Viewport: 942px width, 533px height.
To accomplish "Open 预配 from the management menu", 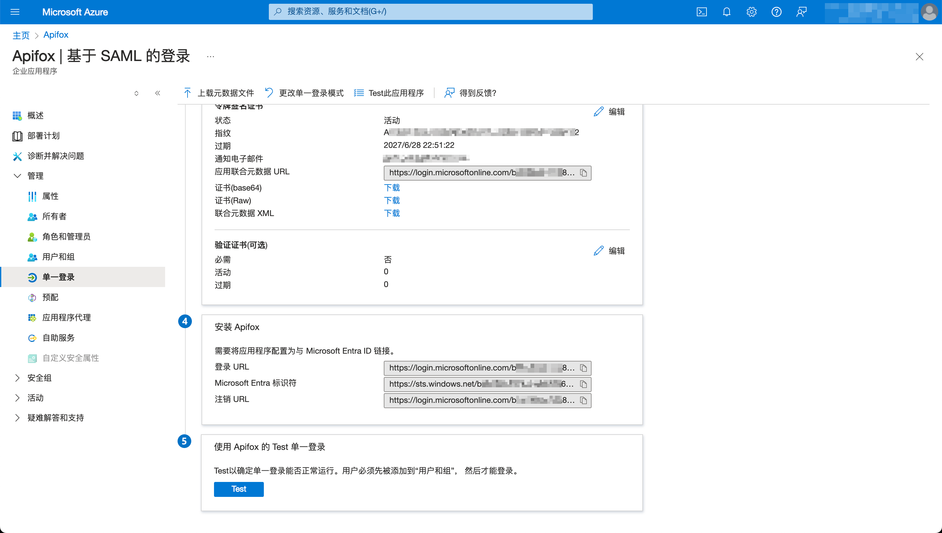I will coord(50,297).
